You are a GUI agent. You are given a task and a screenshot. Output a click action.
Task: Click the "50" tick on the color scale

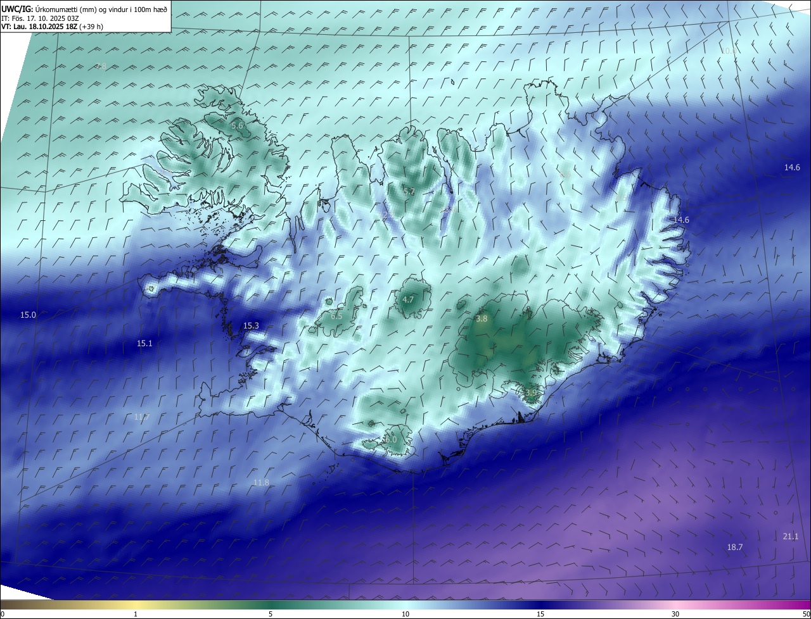click(x=806, y=614)
